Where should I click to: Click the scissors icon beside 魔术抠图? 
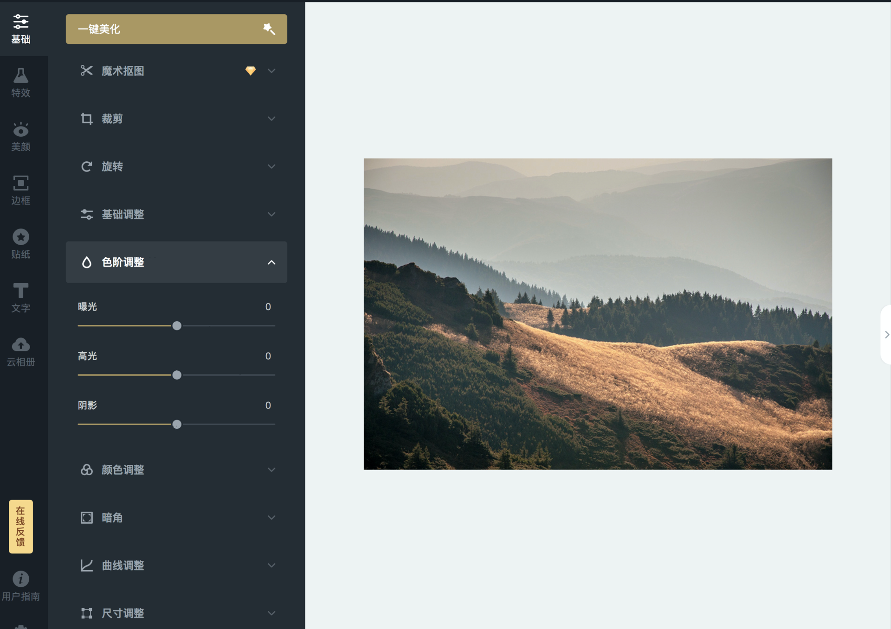coord(87,70)
